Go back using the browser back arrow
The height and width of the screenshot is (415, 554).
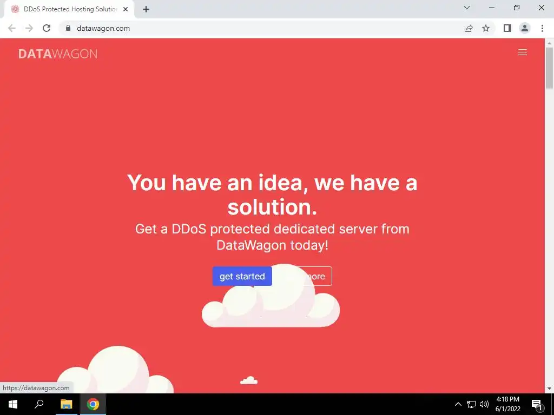point(12,28)
